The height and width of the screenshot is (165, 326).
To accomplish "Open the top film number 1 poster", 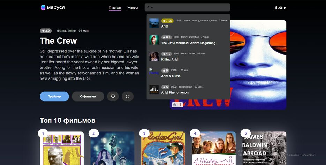I will coord(62,148).
